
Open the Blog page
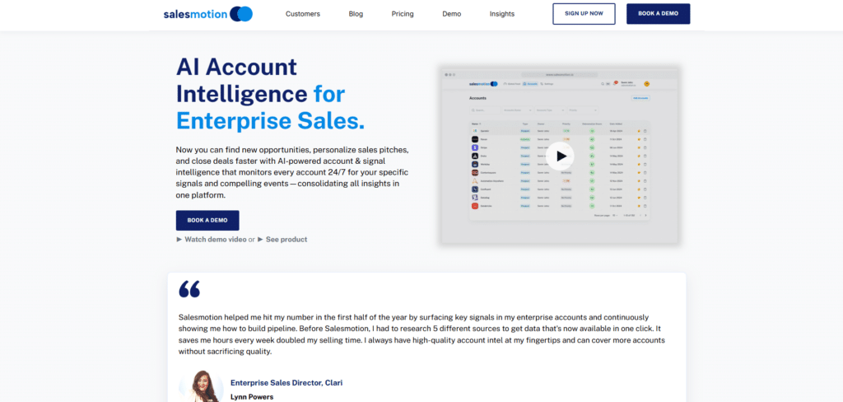(356, 14)
